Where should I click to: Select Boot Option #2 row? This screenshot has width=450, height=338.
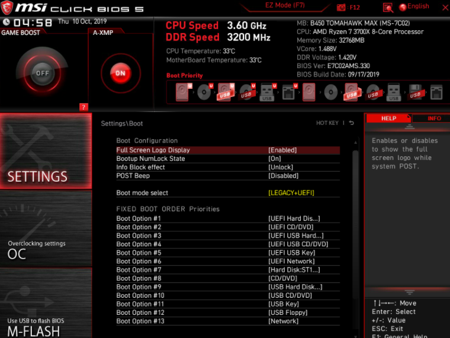228,227
